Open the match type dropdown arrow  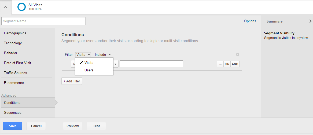click(115, 64)
